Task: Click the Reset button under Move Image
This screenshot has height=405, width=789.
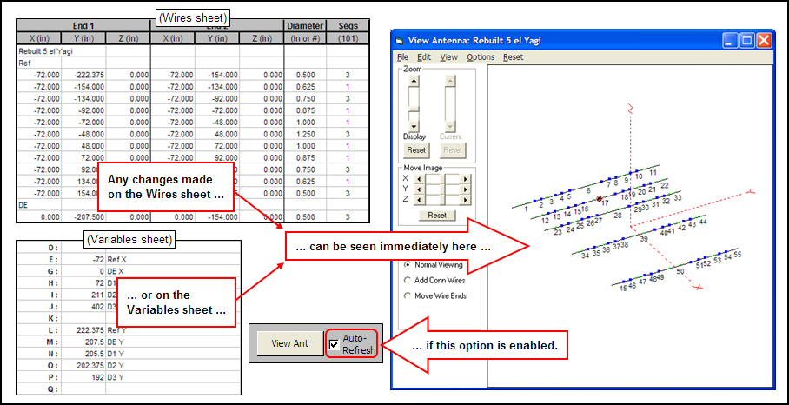Action: pyautogui.click(x=436, y=215)
